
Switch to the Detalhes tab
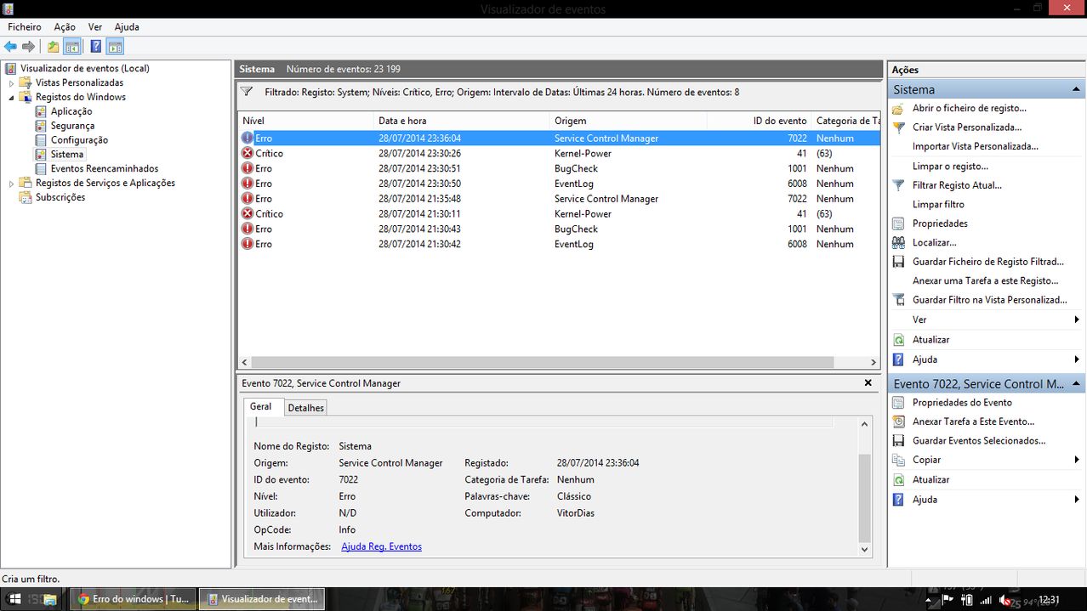(306, 408)
